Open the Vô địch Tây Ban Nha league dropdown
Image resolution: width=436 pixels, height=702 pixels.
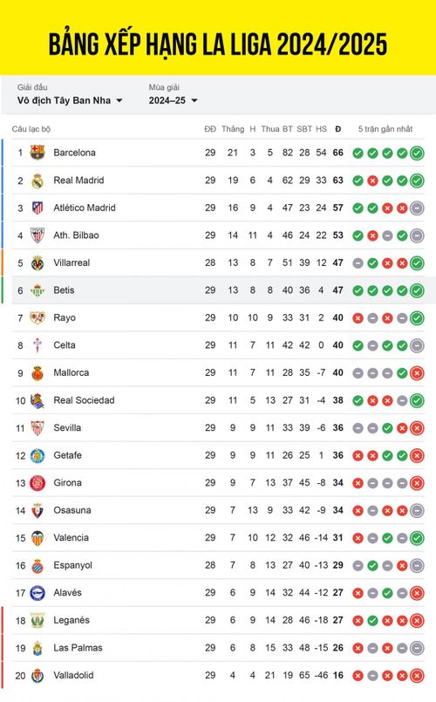coord(70,100)
